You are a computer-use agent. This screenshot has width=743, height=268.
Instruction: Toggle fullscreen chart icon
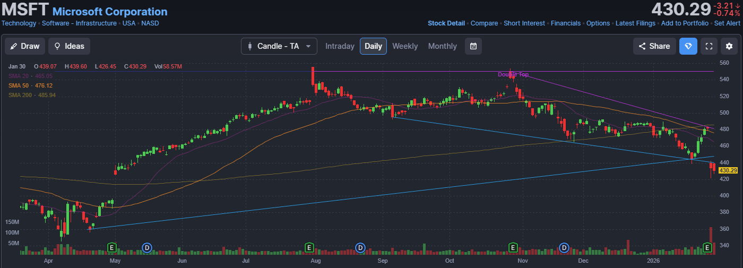coord(709,46)
